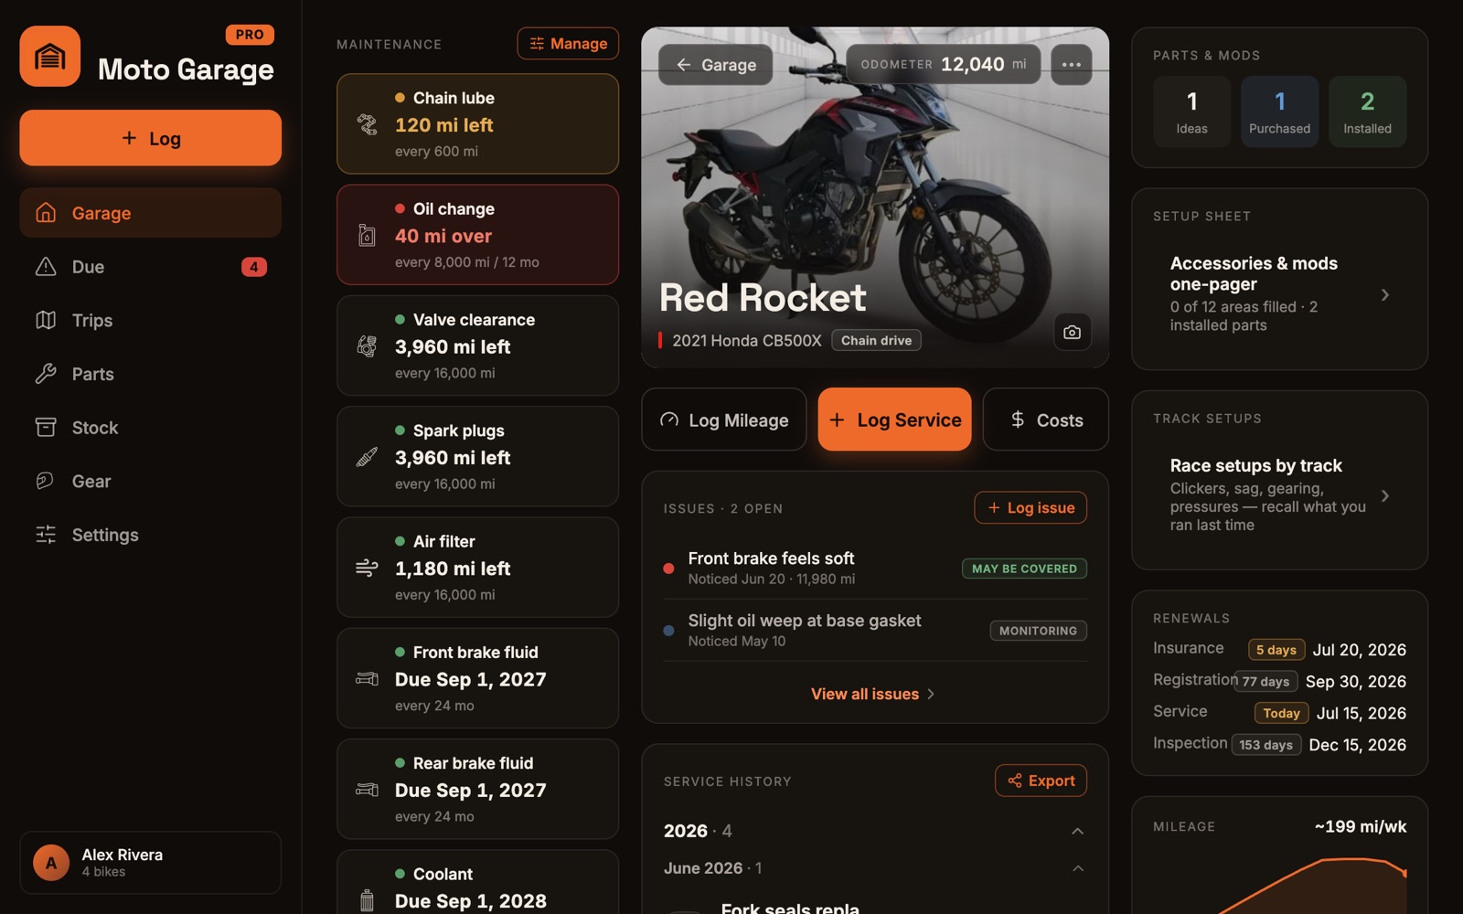Click the Oil change oil can icon
The width and height of the screenshot is (1463, 914).
tap(367, 236)
